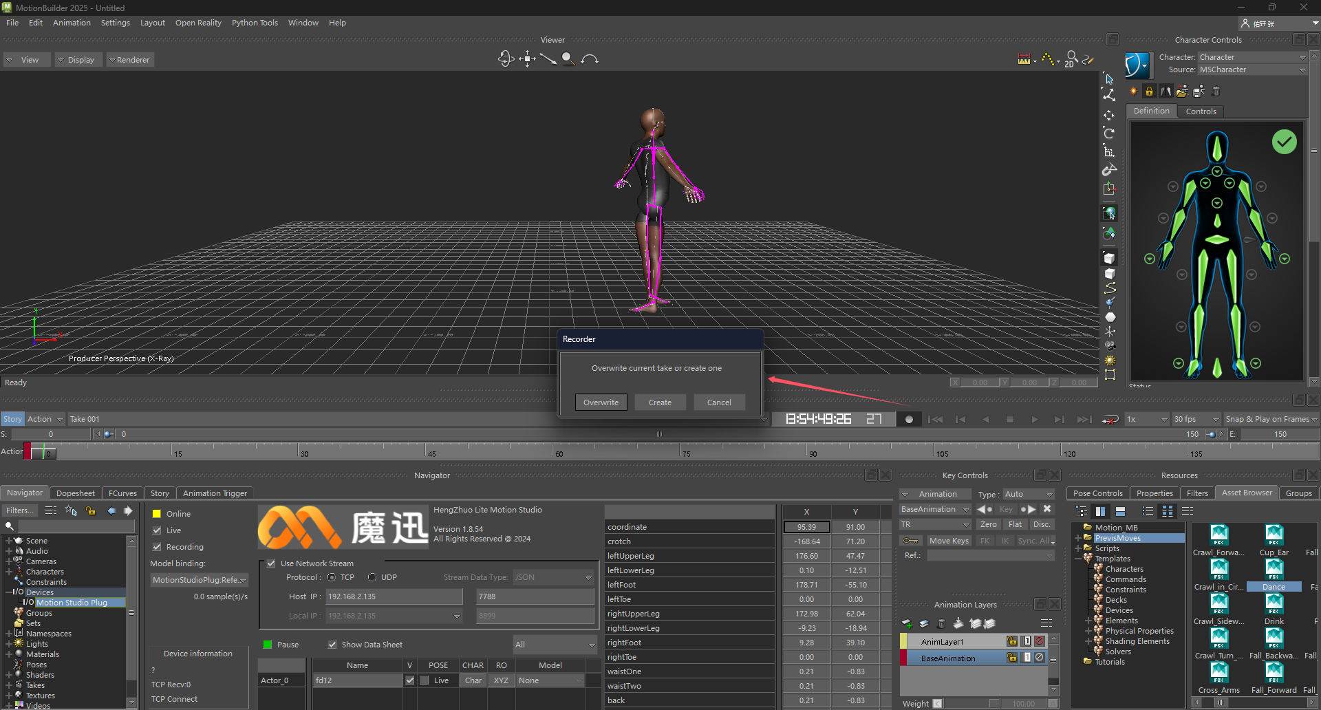This screenshot has width=1321, height=710.
Task: Open the fps rate dropdown
Action: click(x=1196, y=419)
